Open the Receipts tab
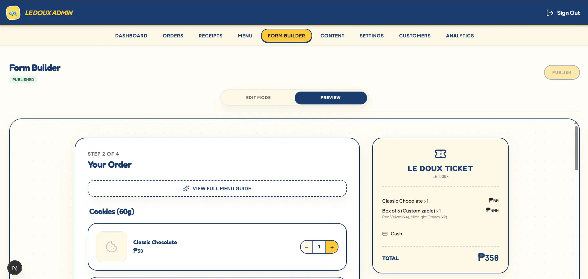The height and width of the screenshot is (279, 588). click(x=210, y=36)
